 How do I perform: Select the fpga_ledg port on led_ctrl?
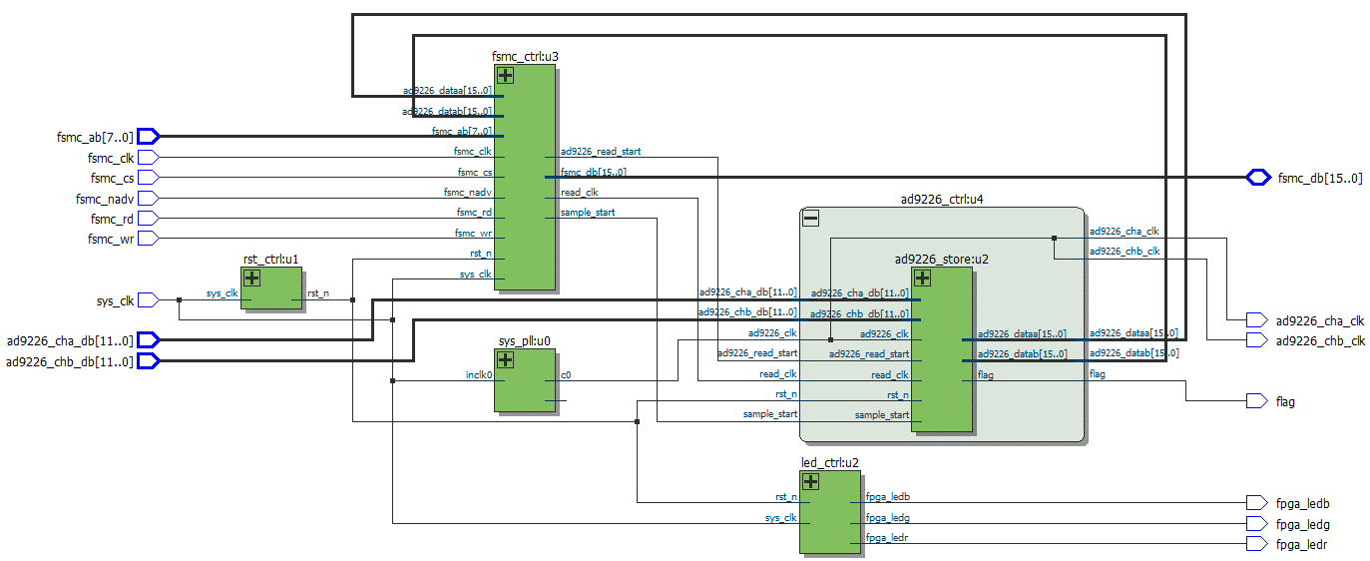(887, 518)
